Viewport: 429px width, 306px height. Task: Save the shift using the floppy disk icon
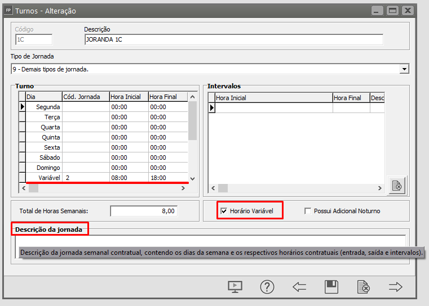331,287
